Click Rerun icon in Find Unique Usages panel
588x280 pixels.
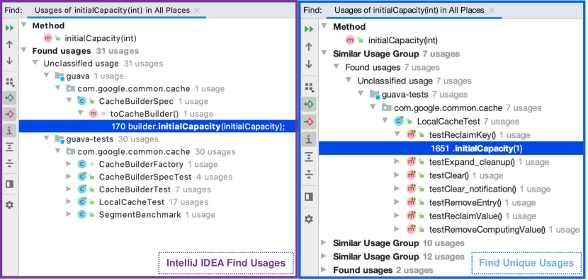coord(309,29)
